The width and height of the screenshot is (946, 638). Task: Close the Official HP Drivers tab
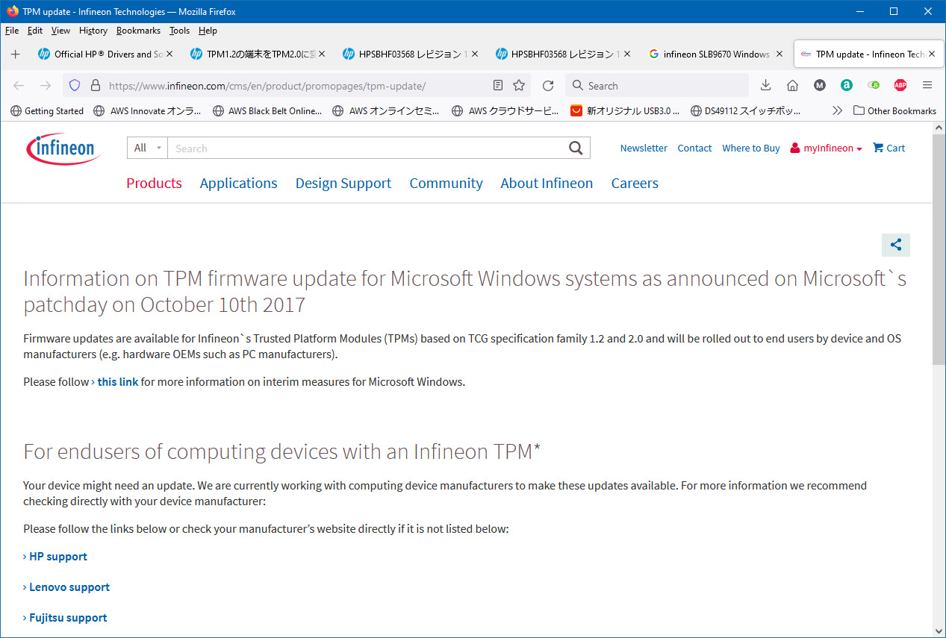pyautogui.click(x=169, y=54)
